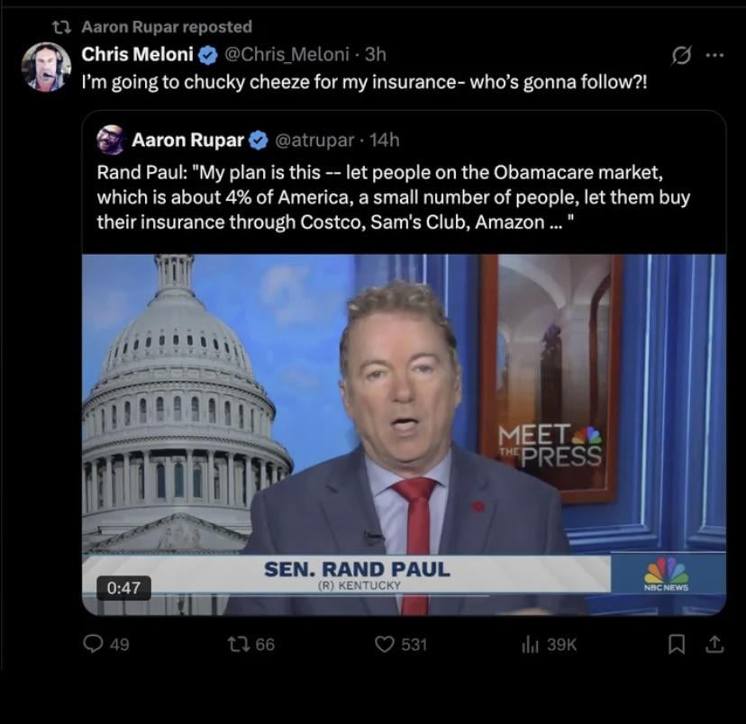This screenshot has height=724, width=746.
Task: Repost using the retweet icon
Action: pyautogui.click(x=238, y=644)
